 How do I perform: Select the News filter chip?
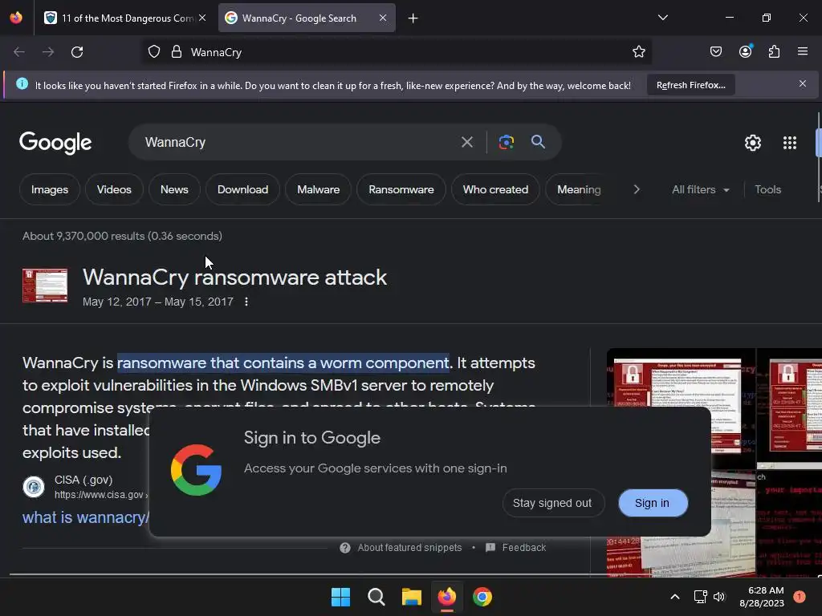(x=174, y=189)
